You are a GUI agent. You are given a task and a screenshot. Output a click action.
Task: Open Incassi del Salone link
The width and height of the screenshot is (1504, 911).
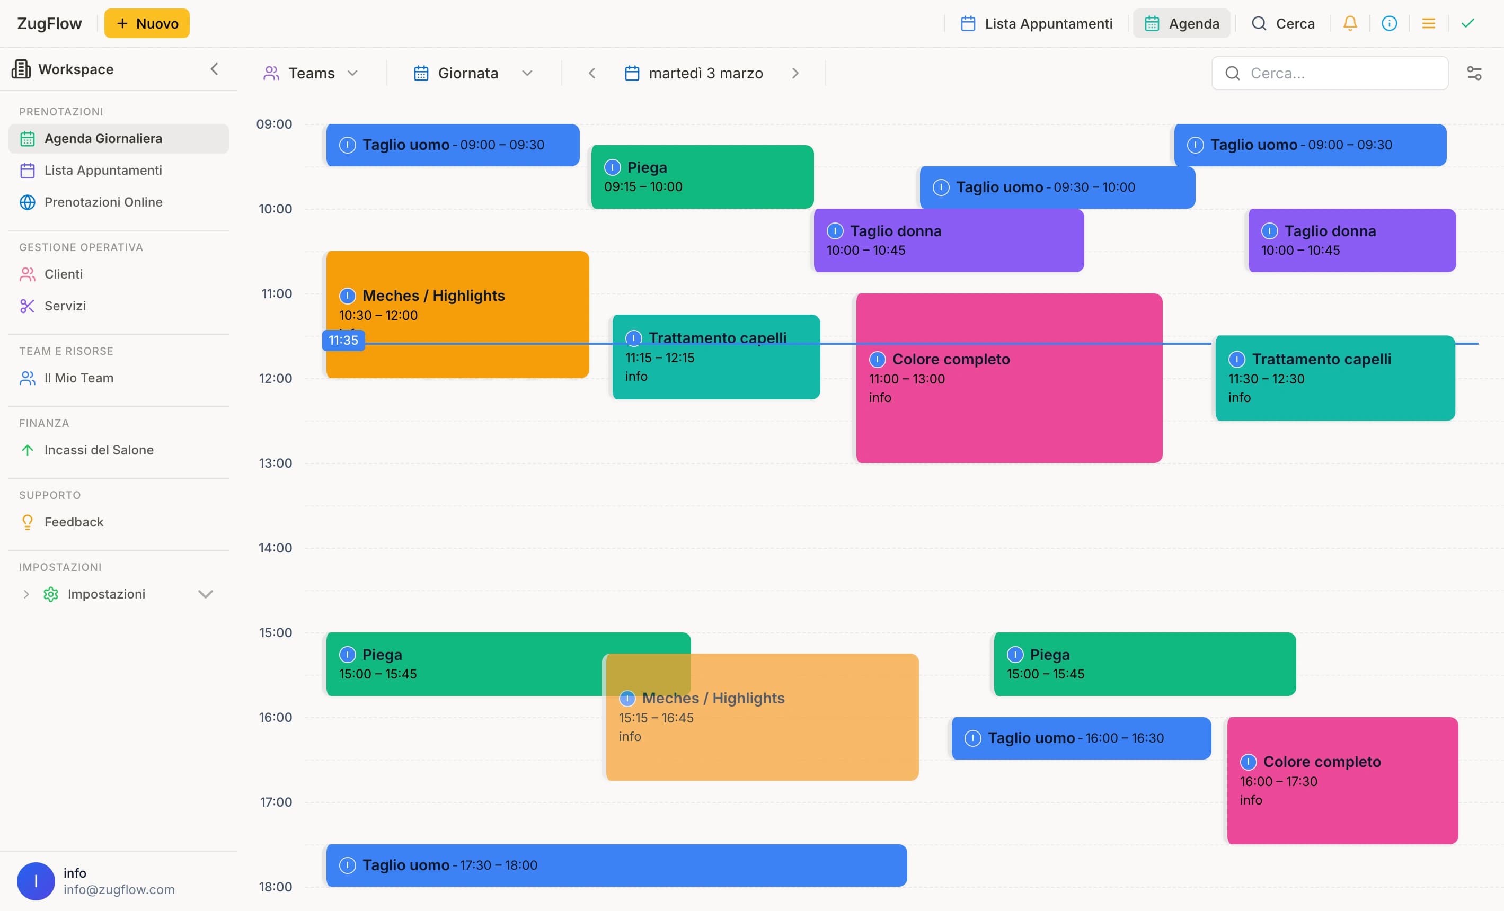pos(98,450)
